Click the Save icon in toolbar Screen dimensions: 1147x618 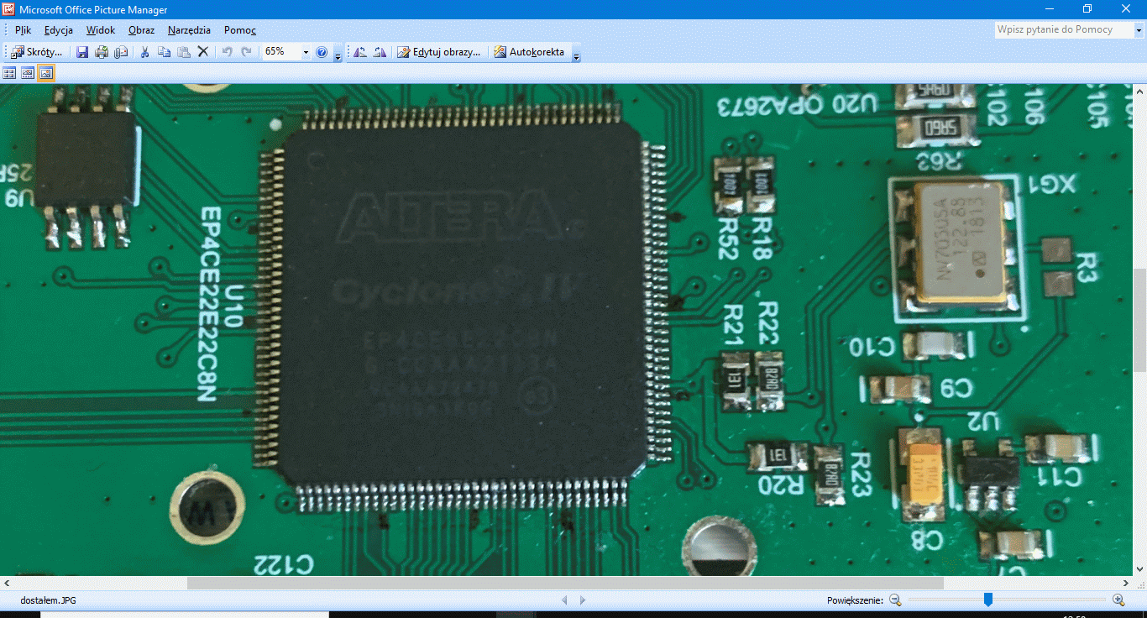tap(82, 52)
